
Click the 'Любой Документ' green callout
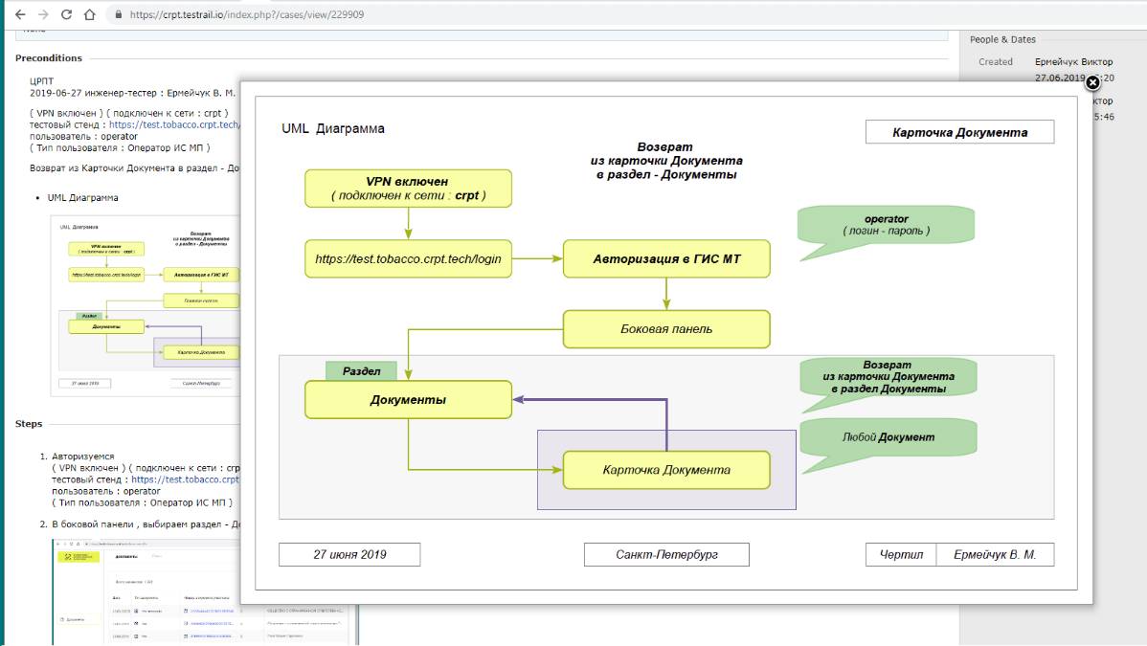pos(888,437)
